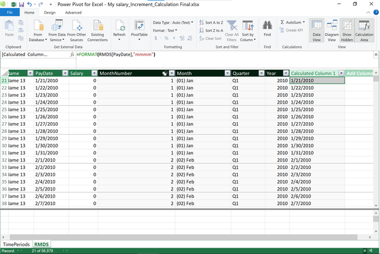380x254 pixels.
Task: Click the Create KPI option
Action: pyautogui.click(x=291, y=30)
